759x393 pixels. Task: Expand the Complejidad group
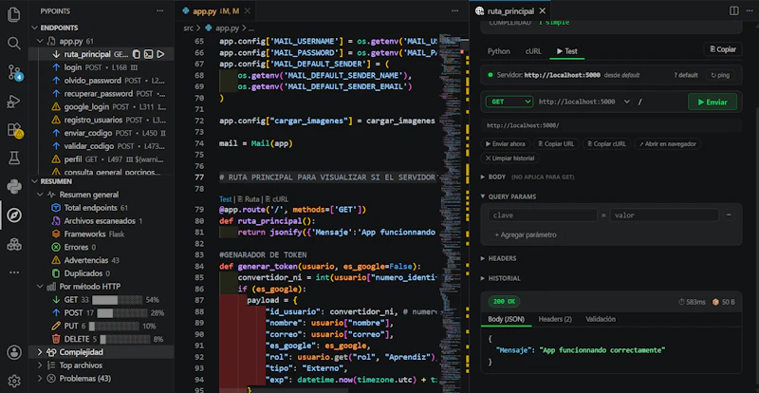pos(40,352)
